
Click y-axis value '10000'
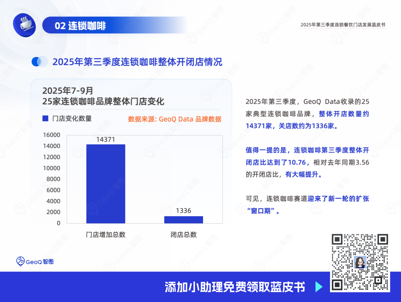point(52,168)
